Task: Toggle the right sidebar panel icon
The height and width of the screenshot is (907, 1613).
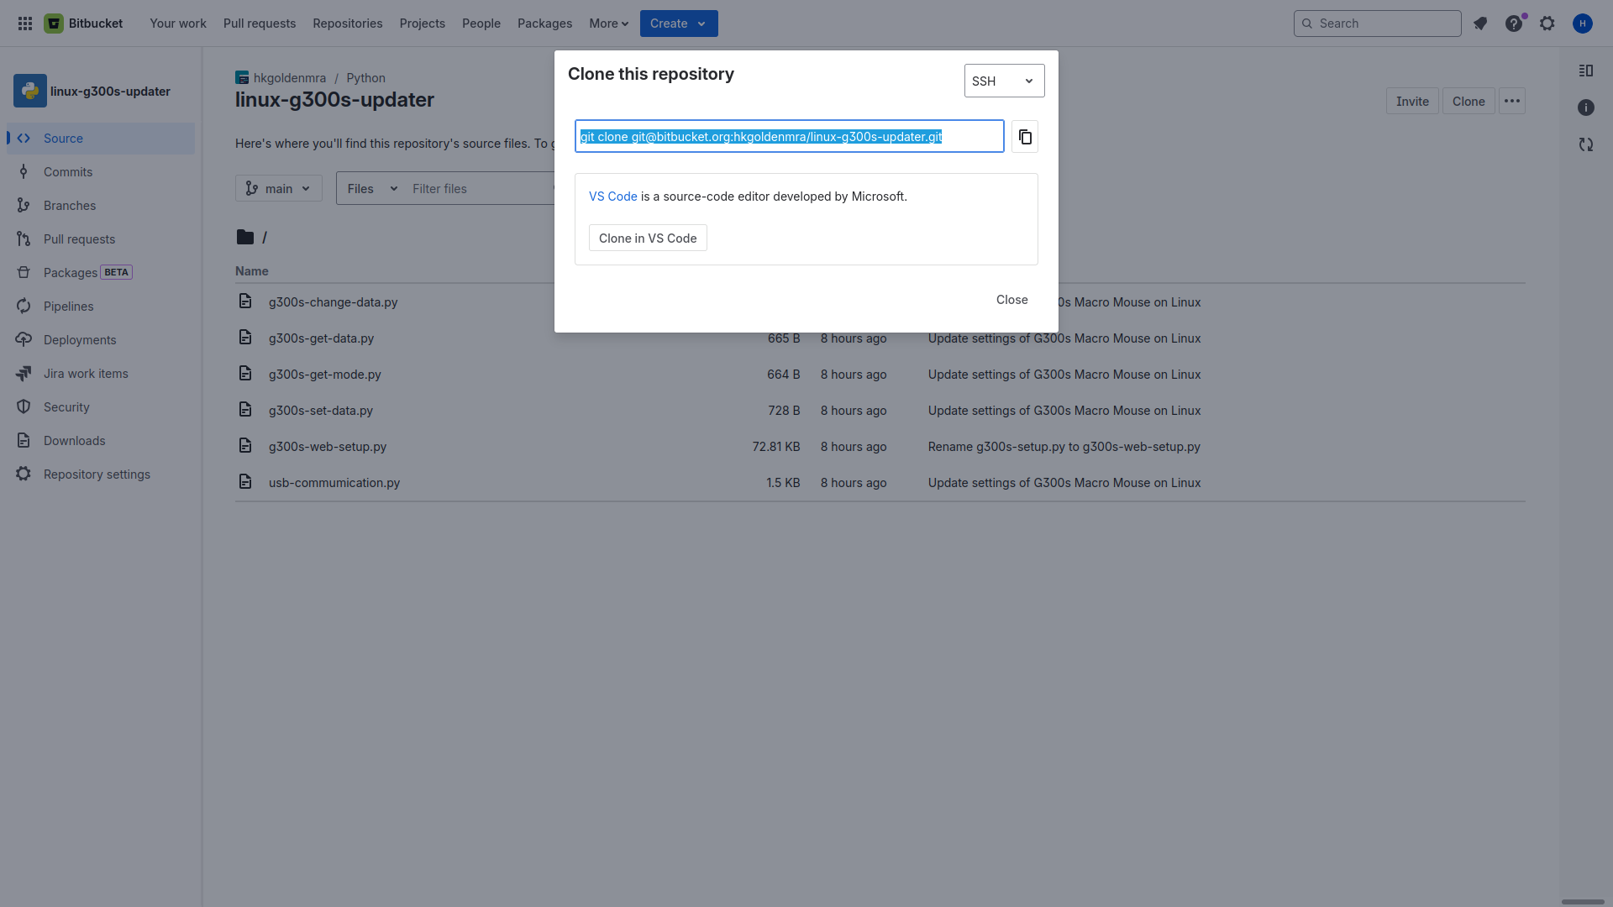Action: pyautogui.click(x=1586, y=71)
